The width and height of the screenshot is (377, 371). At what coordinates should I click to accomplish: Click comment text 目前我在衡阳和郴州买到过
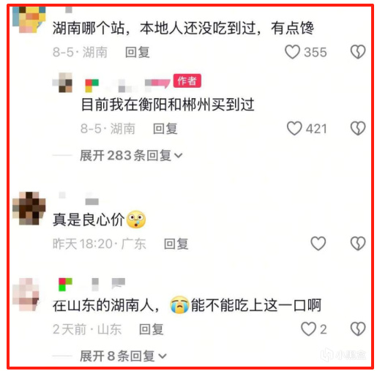168,105
